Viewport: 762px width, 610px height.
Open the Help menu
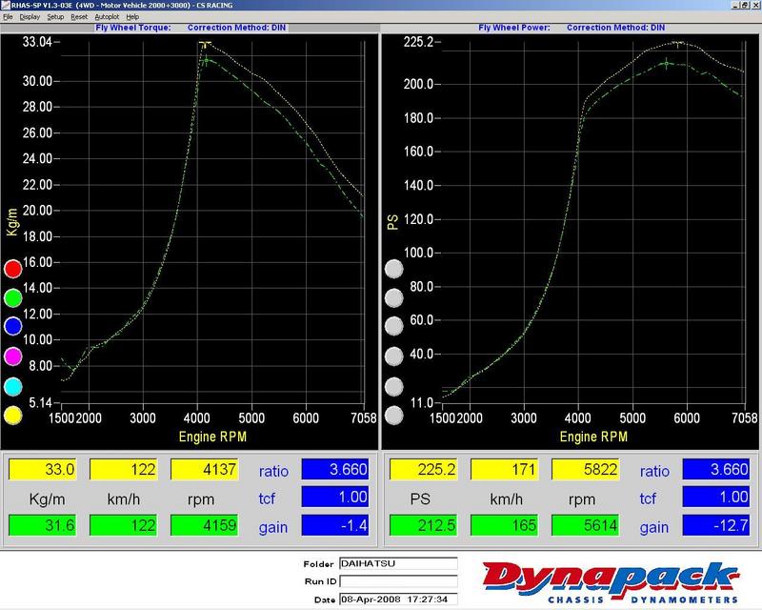coord(132,16)
